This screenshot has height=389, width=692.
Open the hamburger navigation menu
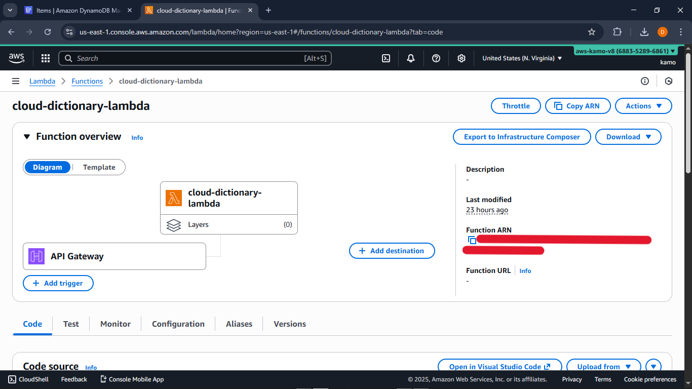pos(16,81)
